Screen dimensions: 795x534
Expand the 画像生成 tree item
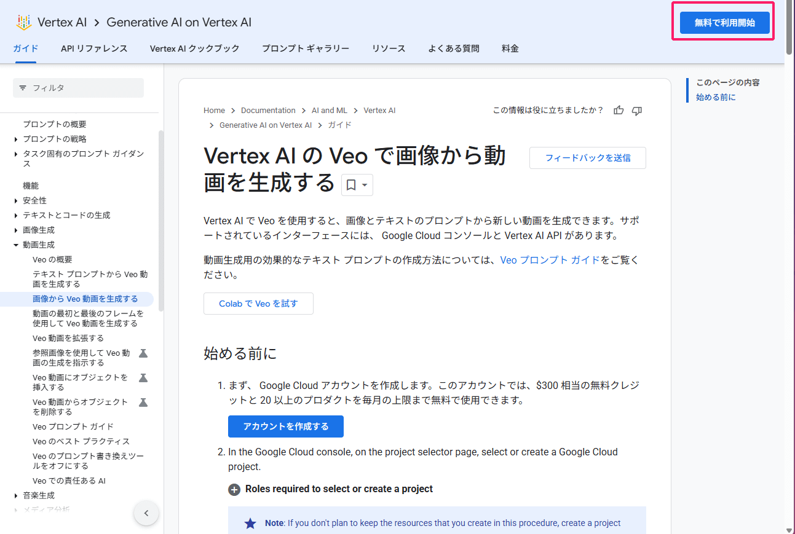click(x=16, y=230)
